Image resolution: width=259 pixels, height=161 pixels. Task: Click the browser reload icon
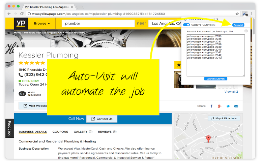(x=22, y=14)
